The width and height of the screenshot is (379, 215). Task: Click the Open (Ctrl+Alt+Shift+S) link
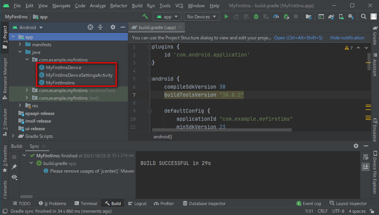coord(298,38)
